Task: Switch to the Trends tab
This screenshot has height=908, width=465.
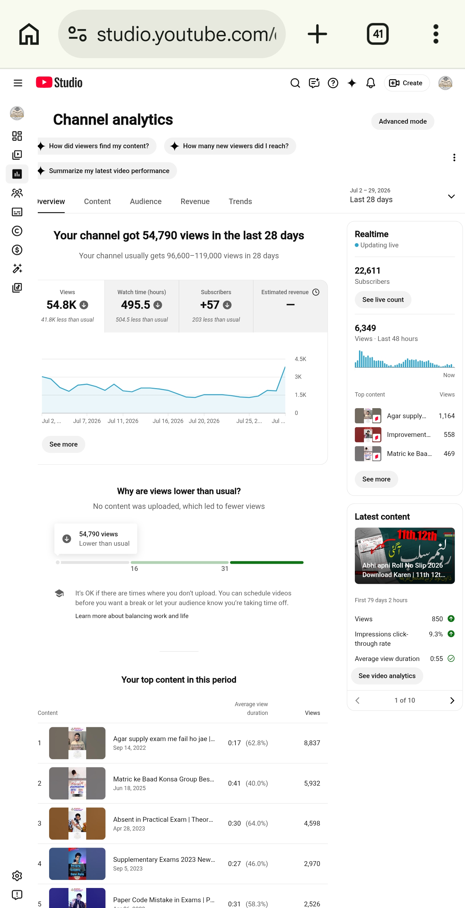Action: click(240, 201)
